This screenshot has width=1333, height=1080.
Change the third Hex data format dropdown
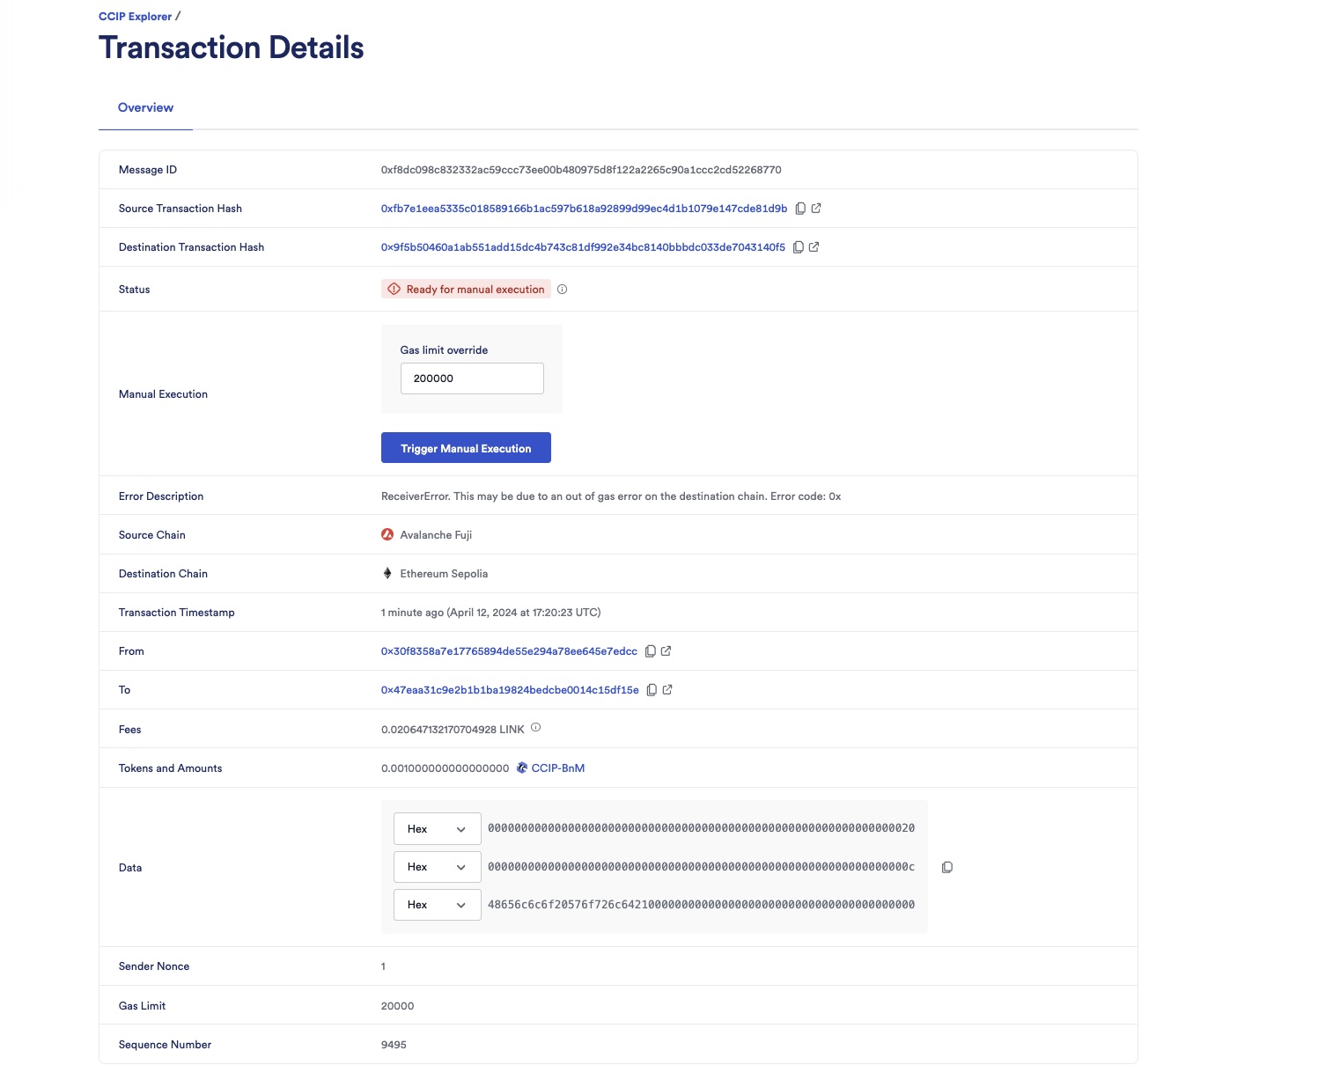point(437,905)
